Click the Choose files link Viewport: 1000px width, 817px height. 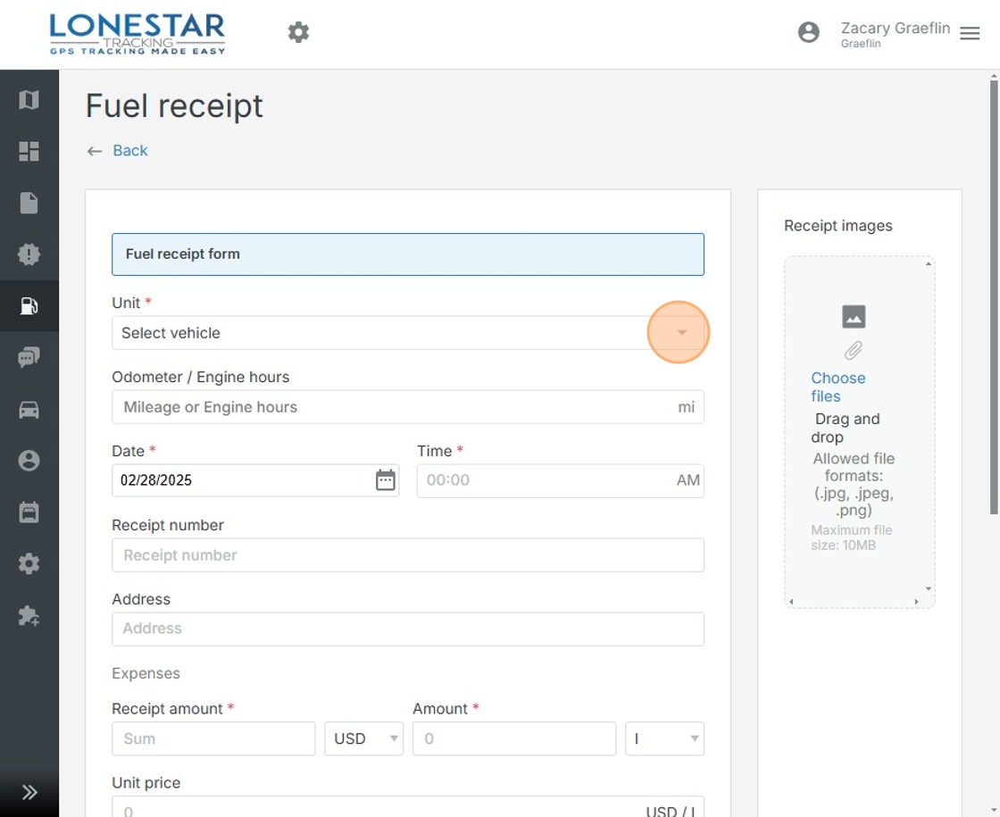coord(837,387)
